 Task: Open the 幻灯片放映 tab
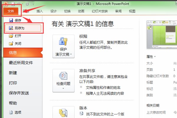click(100, 11)
